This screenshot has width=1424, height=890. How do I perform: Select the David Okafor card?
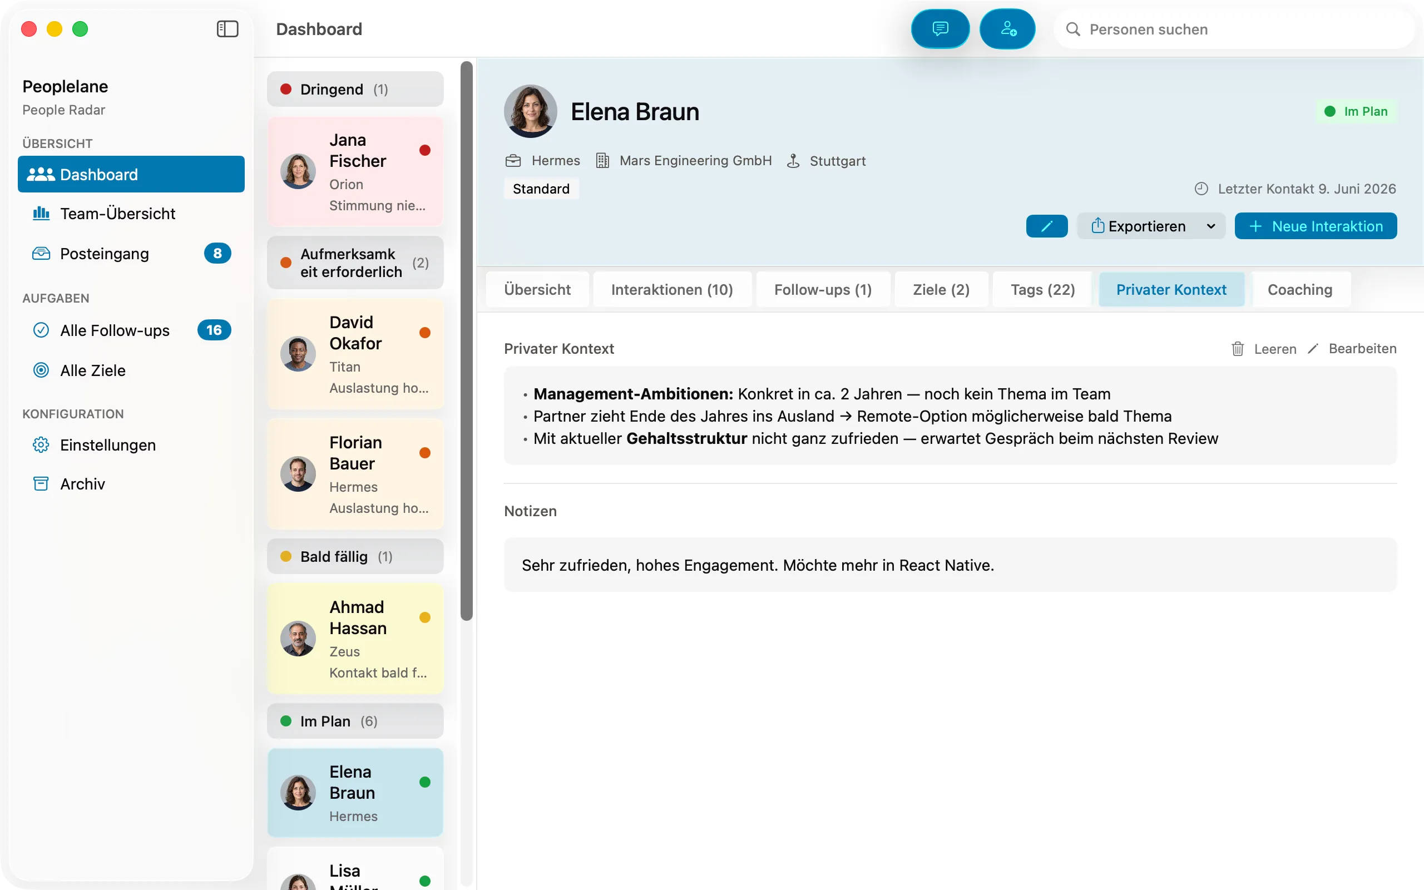tap(355, 354)
